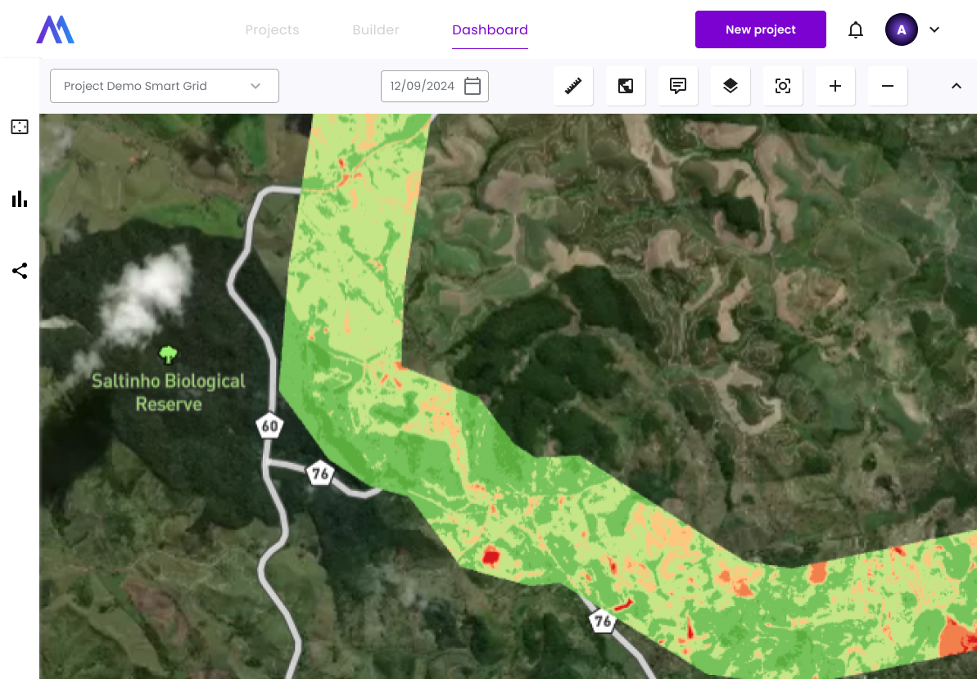Open the comments annotation tool

click(x=678, y=86)
